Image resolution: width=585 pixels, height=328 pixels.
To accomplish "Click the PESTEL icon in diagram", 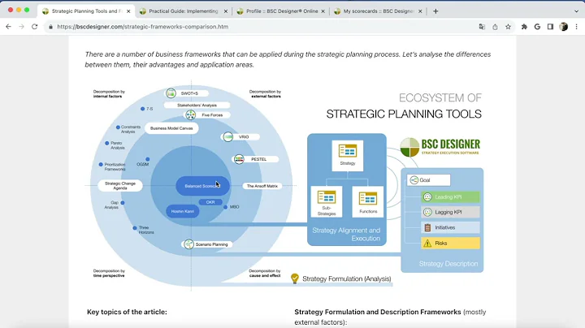I will [239, 159].
